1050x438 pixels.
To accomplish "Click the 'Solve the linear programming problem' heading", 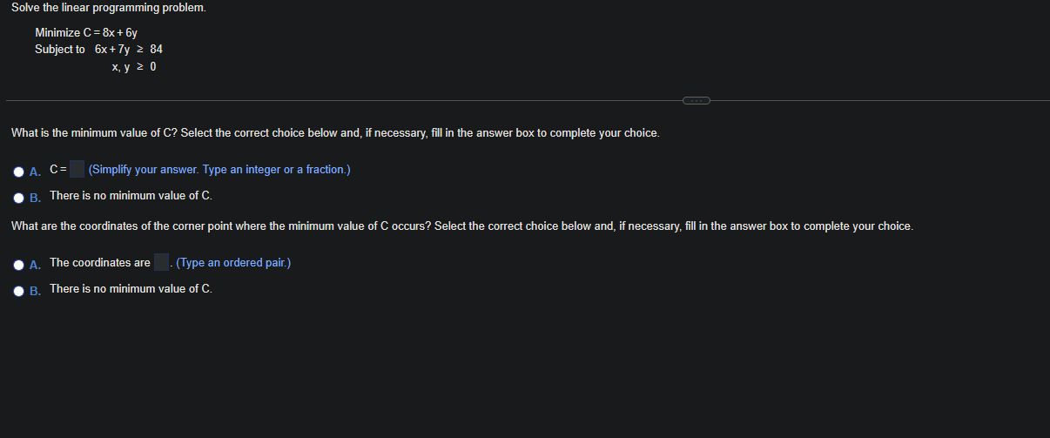I will coord(109,8).
